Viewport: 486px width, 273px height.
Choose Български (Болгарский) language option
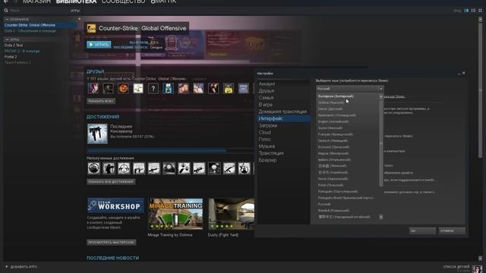click(336, 96)
